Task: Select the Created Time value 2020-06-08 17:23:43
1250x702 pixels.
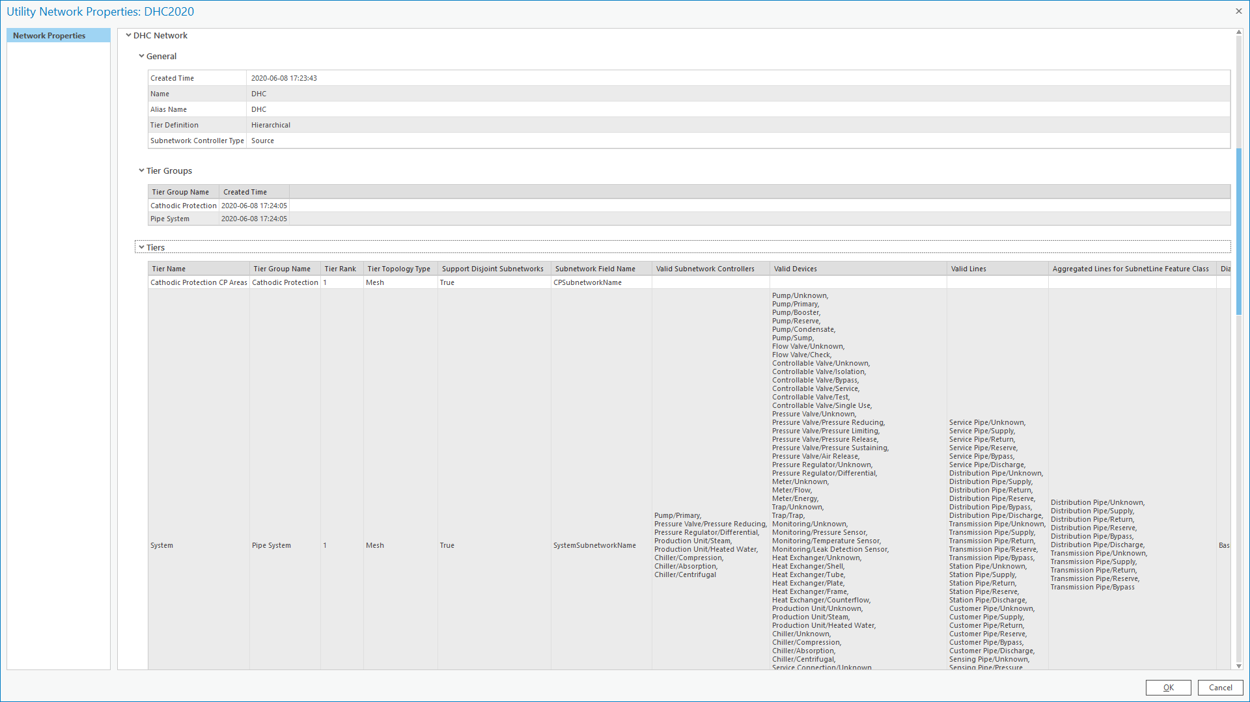Action: click(284, 78)
